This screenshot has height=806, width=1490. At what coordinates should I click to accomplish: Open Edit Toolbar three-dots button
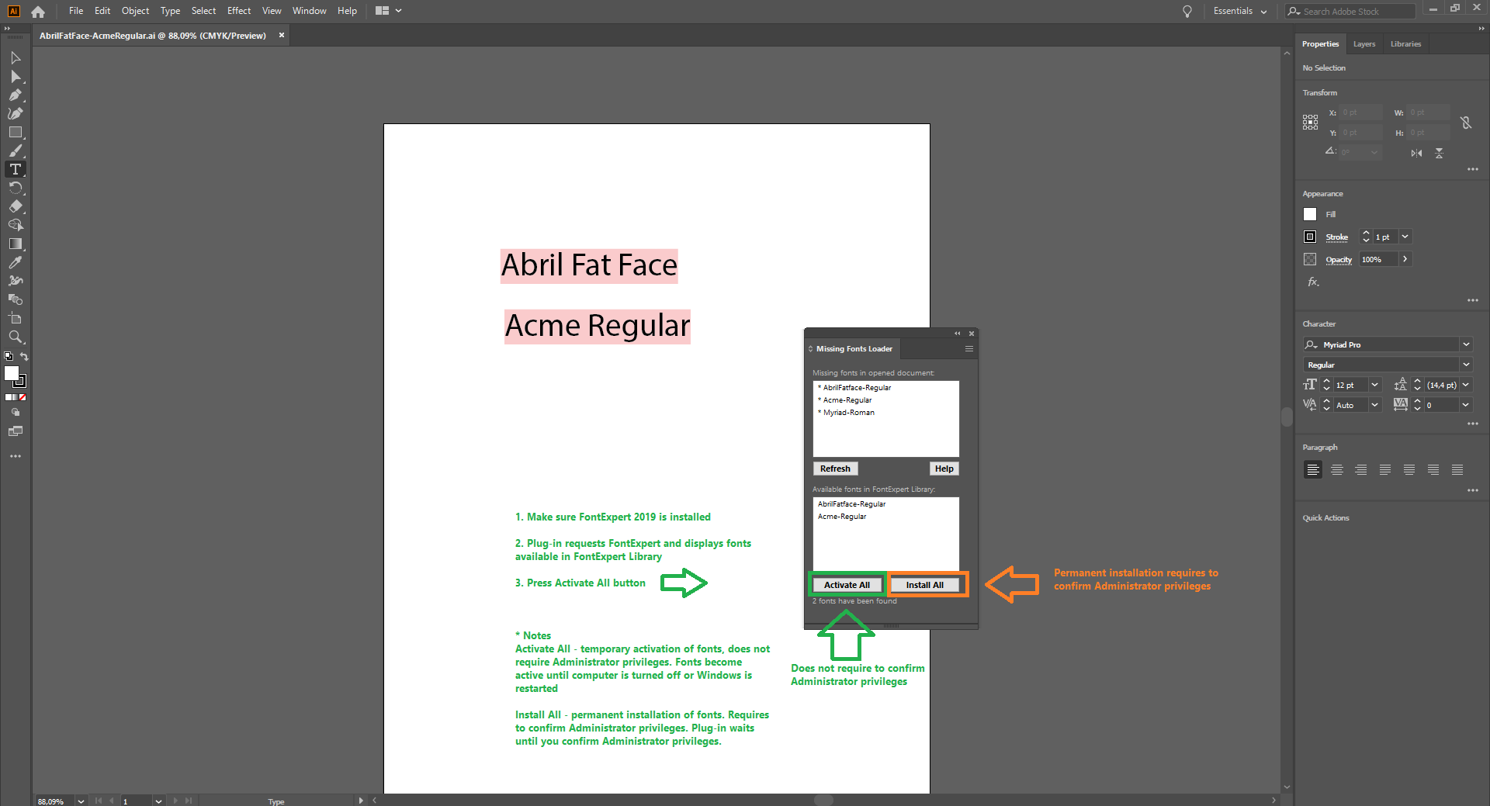15,456
